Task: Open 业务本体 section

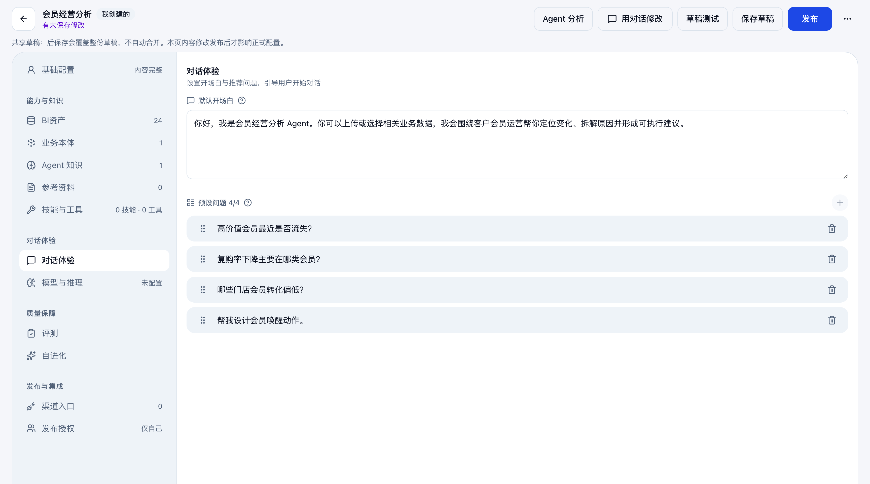Action: tap(94, 143)
